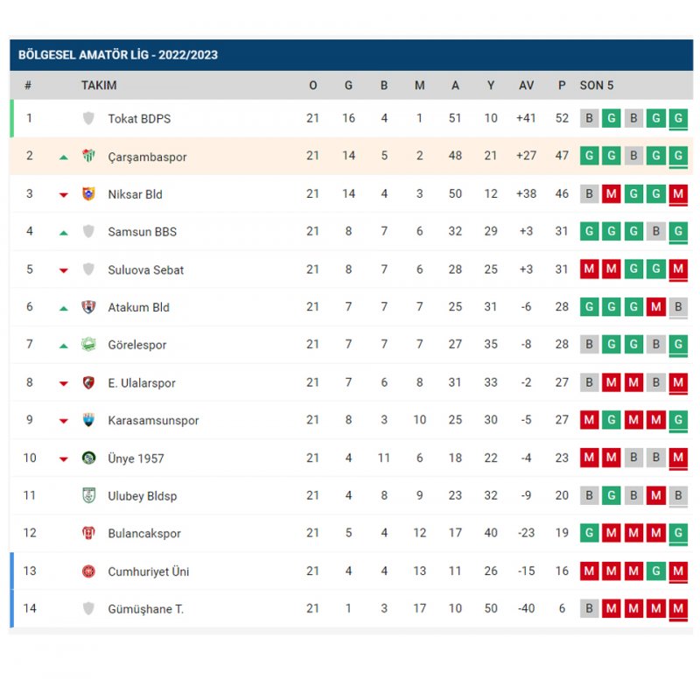The image size is (700, 693).
Task: Click the Ulubey Bldsp team badge
Action: (x=88, y=495)
